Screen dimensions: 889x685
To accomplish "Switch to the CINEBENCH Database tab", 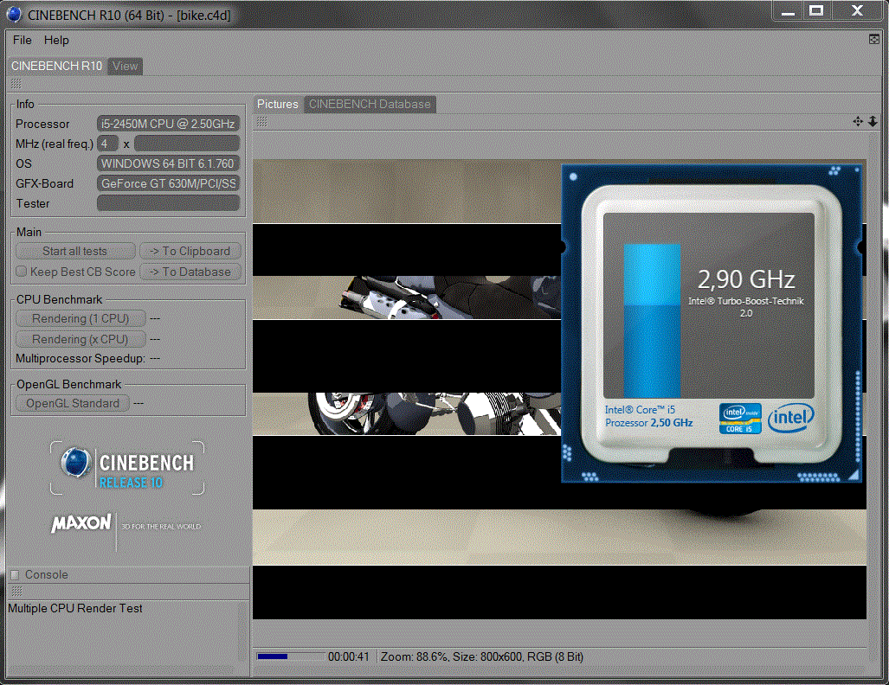I will coord(370,105).
